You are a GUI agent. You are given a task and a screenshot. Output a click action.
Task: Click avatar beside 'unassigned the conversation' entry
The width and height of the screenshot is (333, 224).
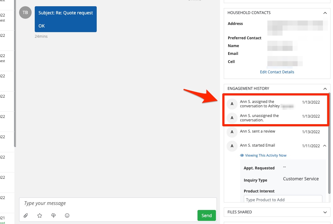coord(232,118)
